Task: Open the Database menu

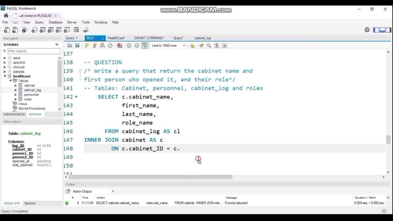Action: tap(56, 22)
